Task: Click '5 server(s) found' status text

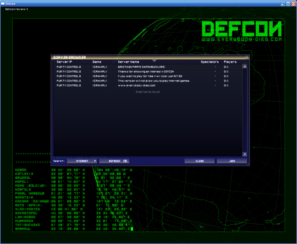Action: tap(148, 92)
